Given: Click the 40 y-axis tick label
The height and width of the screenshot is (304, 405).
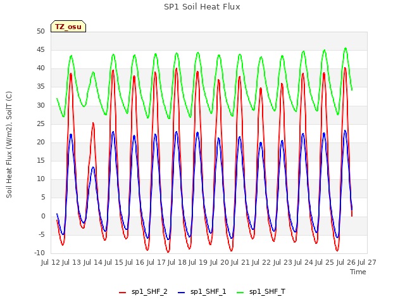Looking at the screenshot, I should 40,68.
